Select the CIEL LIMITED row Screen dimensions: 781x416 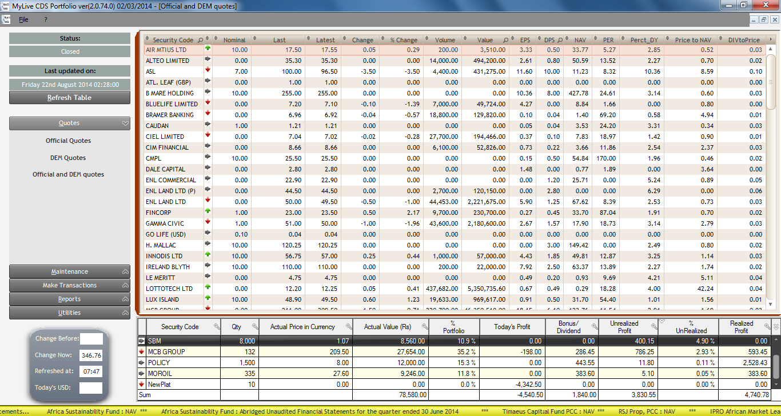(x=455, y=137)
